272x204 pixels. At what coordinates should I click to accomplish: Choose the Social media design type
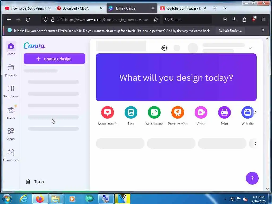107,116
